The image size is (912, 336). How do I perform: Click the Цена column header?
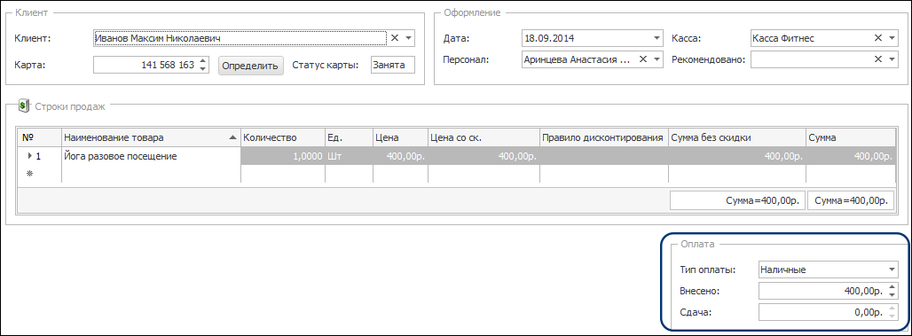(x=400, y=137)
